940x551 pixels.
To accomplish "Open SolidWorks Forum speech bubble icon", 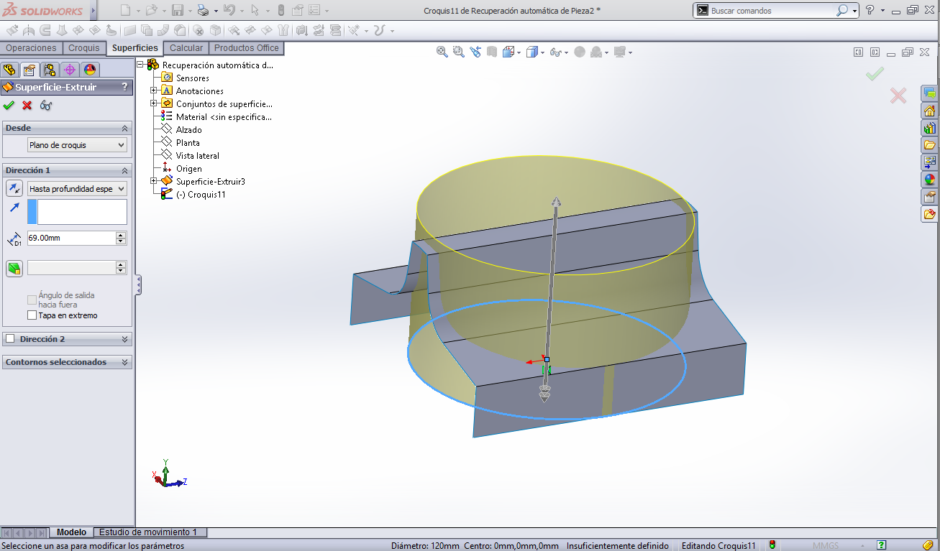I will point(929,93).
